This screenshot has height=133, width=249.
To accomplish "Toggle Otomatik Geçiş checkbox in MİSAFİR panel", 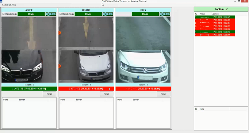I will tap(61, 14).
